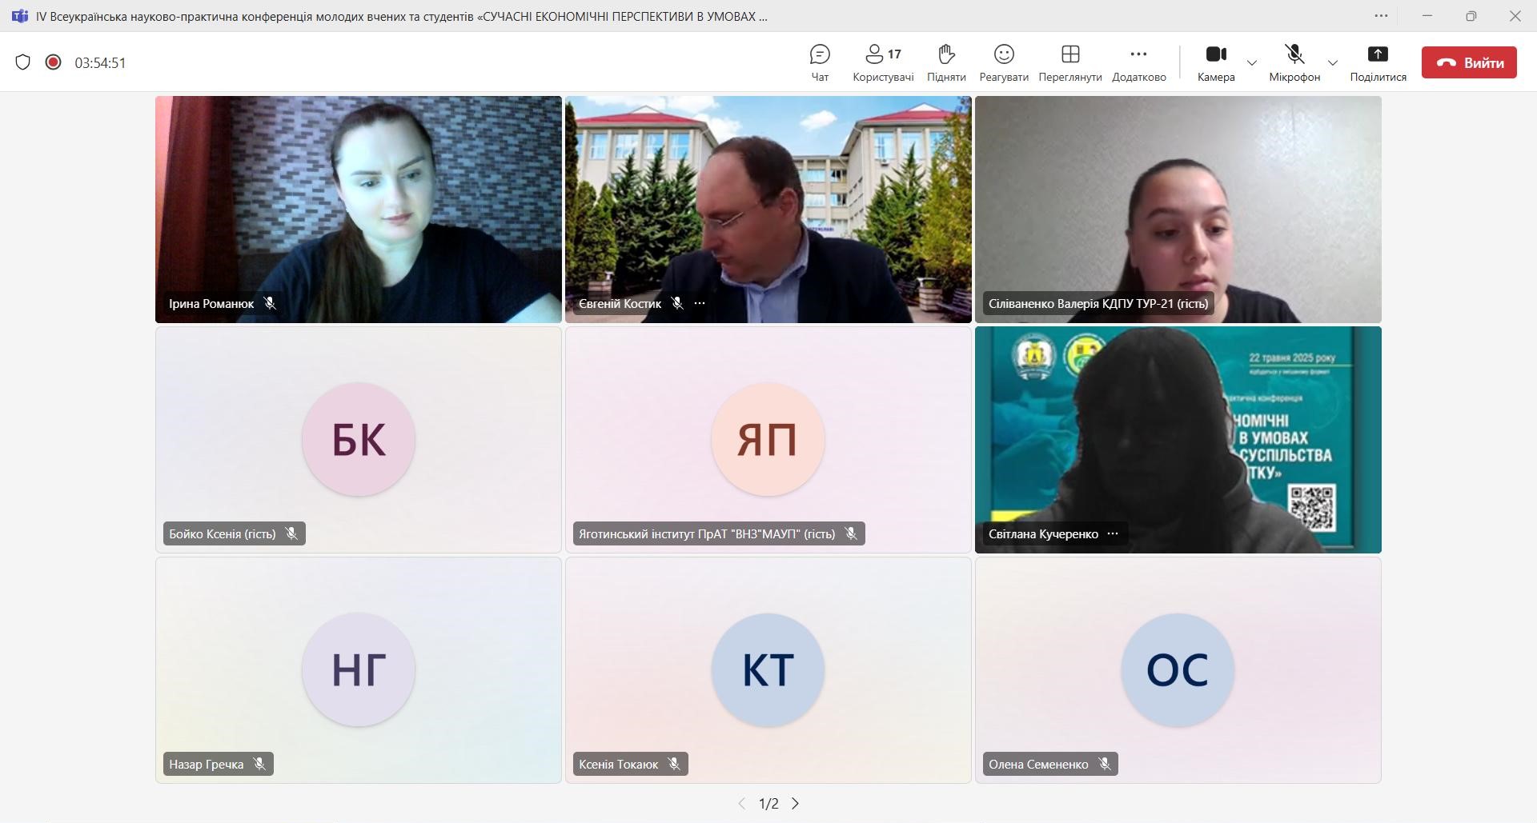1537x823 pixels.
Task: Open the reactions menu
Action: pyautogui.click(x=1003, y=63)
